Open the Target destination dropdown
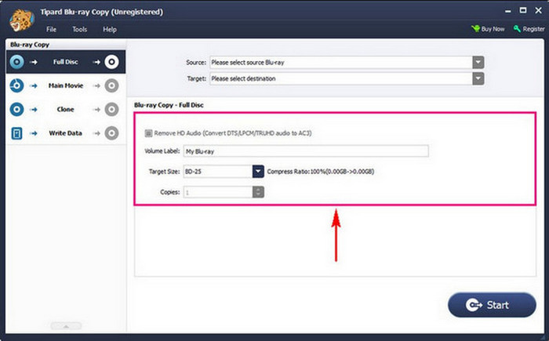 click(477, 78)
